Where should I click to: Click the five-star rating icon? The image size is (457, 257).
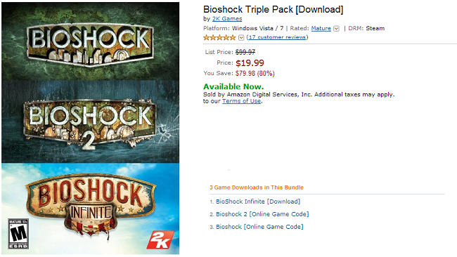coord(219,37)
